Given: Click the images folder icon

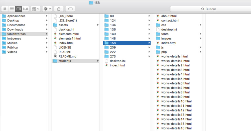Looking at the screenshot, I should [158, 38].
